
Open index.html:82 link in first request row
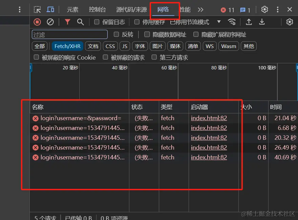tap(209, 118)
